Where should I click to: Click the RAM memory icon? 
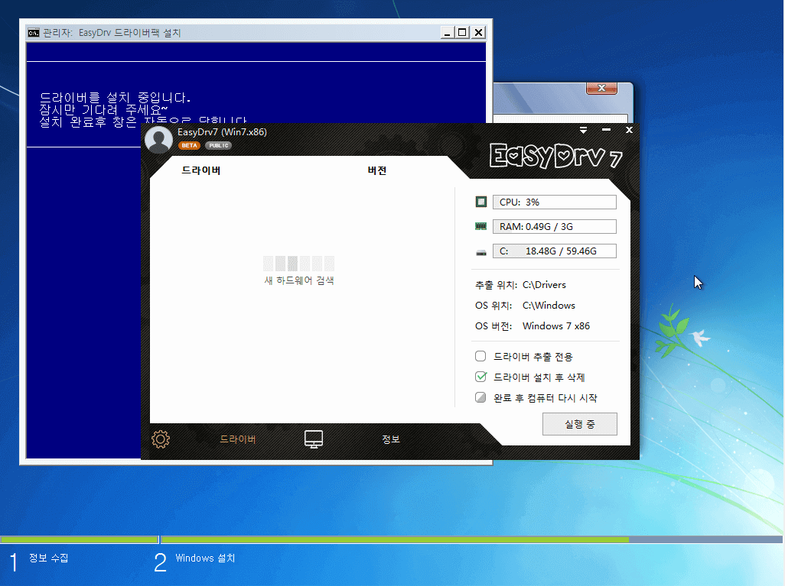click(480, 226)
